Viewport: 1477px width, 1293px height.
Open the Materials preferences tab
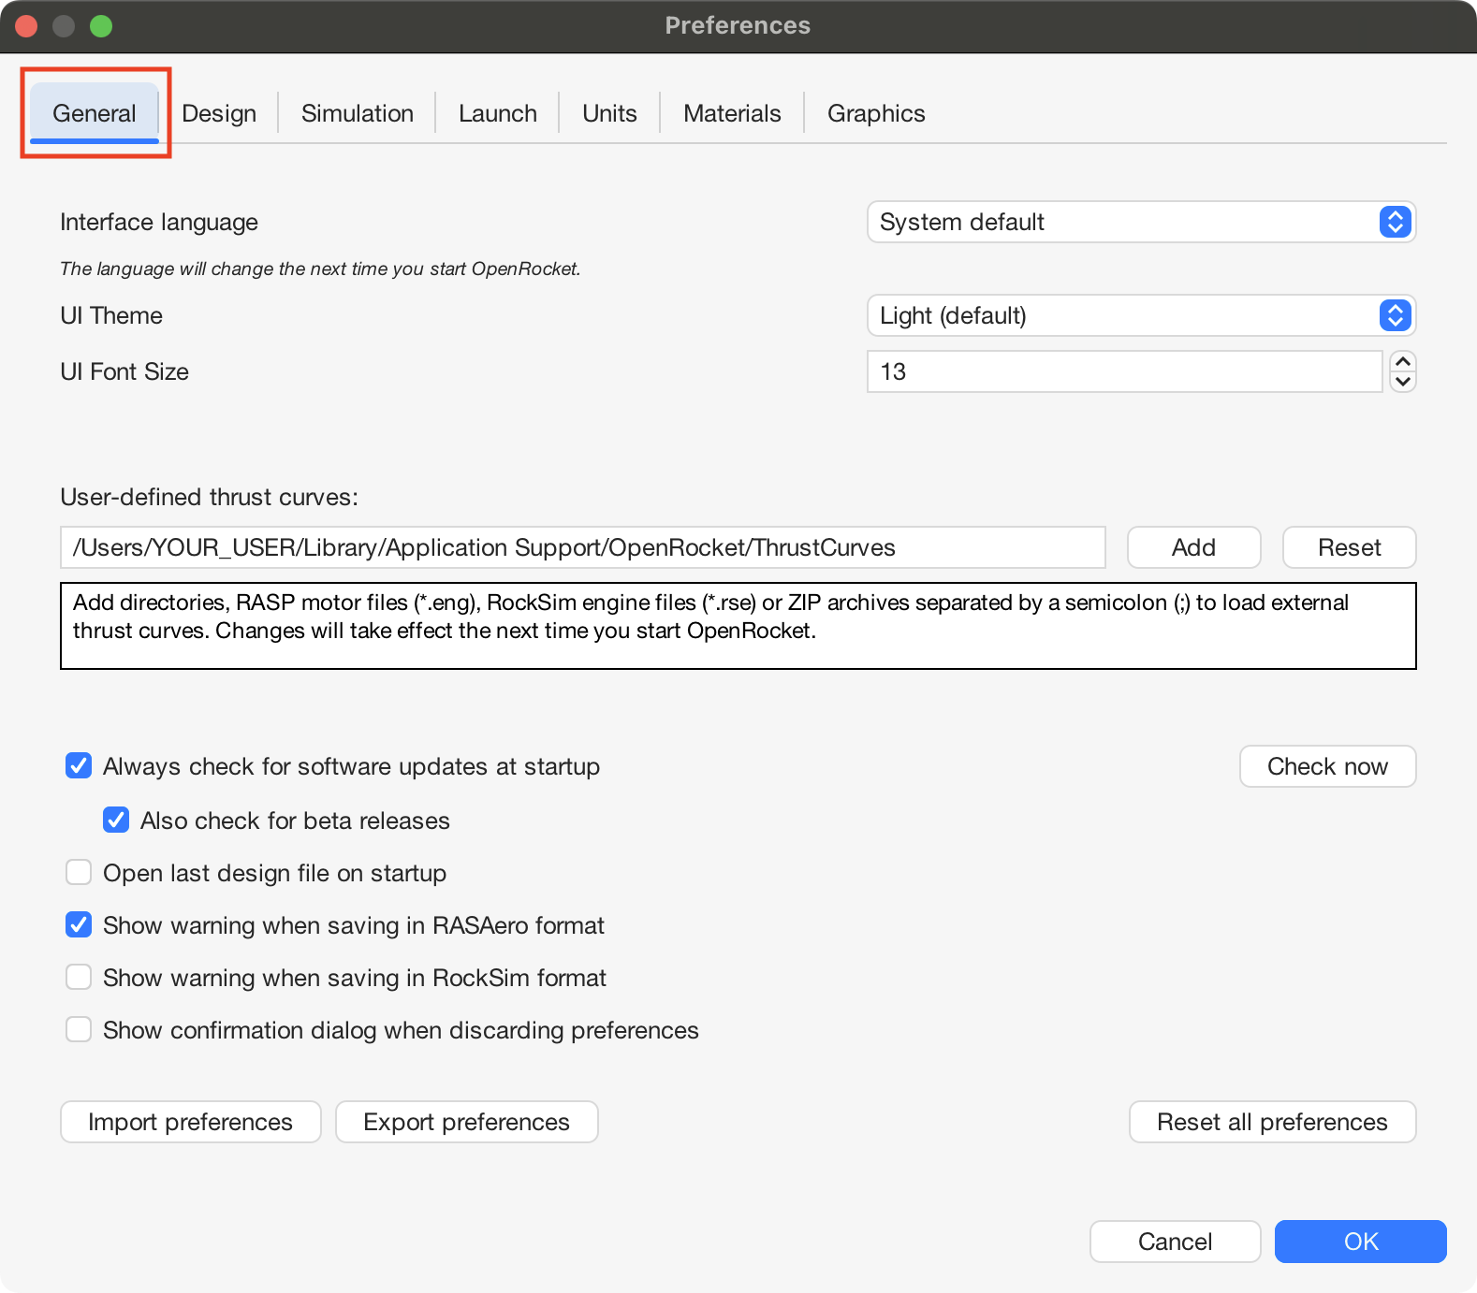coord(732,113)
